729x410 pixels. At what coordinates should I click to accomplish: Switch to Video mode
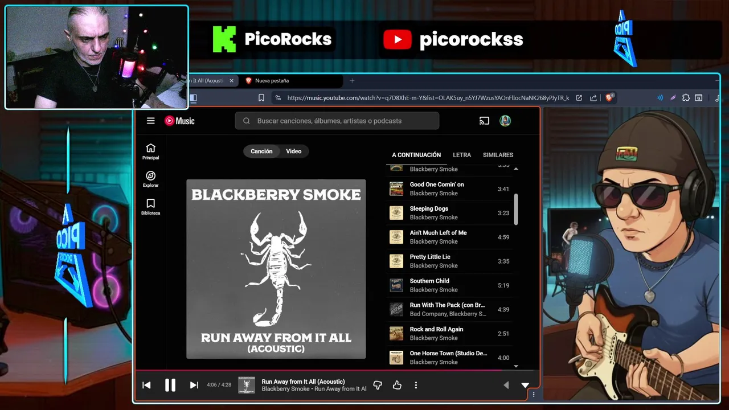[294, 151]
